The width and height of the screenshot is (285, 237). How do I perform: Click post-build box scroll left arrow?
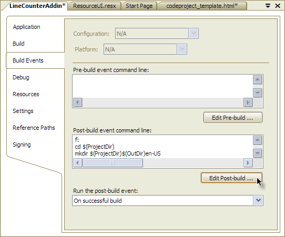(78, 163)
